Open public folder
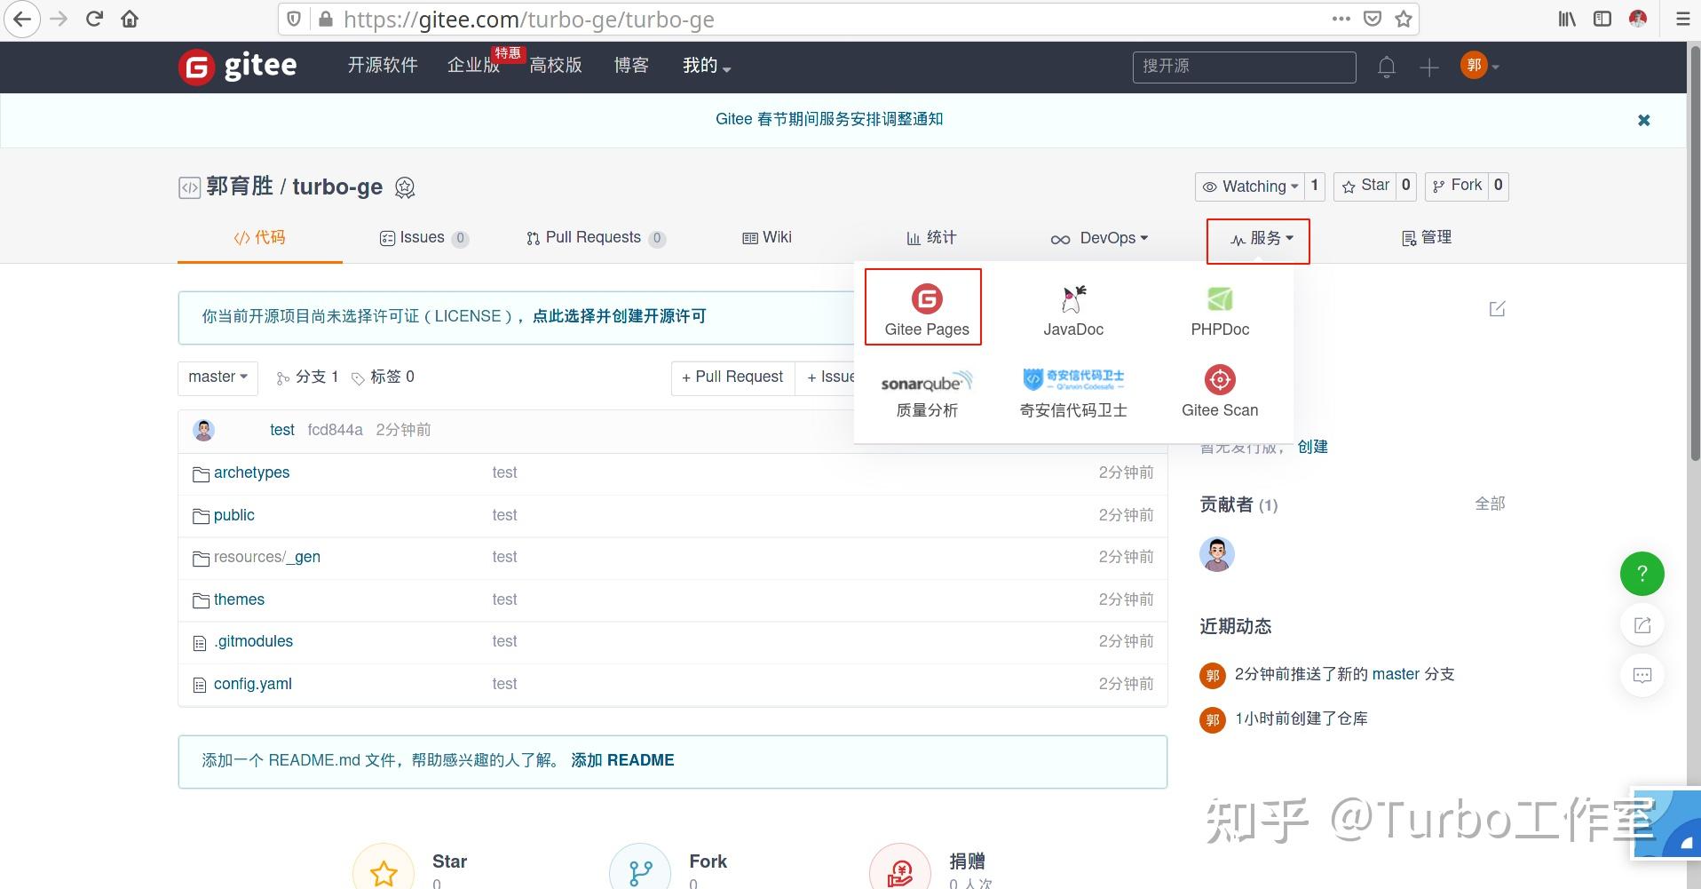 coord(233,516)
